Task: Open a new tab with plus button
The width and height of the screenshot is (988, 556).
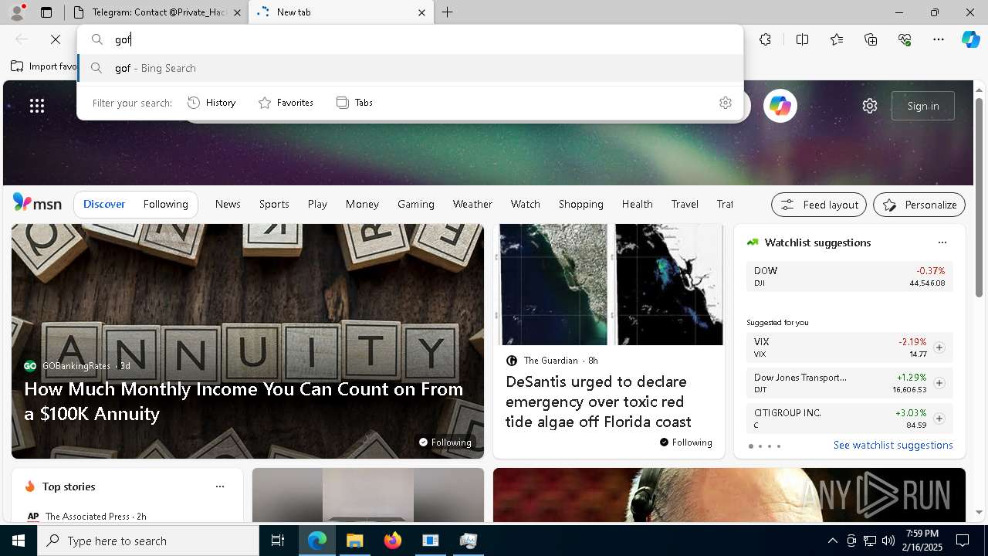Action: pos(448,12)
